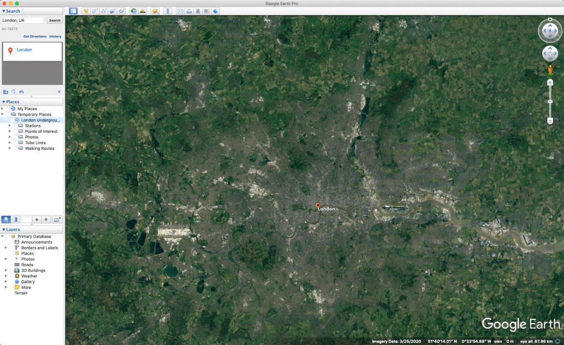Click the Save Image toolbar icon
This screenshot has height=345, width=564.
click(198, 11)
